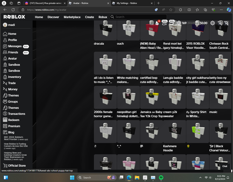The height and width of the screenshot is (182, 233).
Task: Switch to the My Settings - Roblox tab
Action: coord(132,3)
